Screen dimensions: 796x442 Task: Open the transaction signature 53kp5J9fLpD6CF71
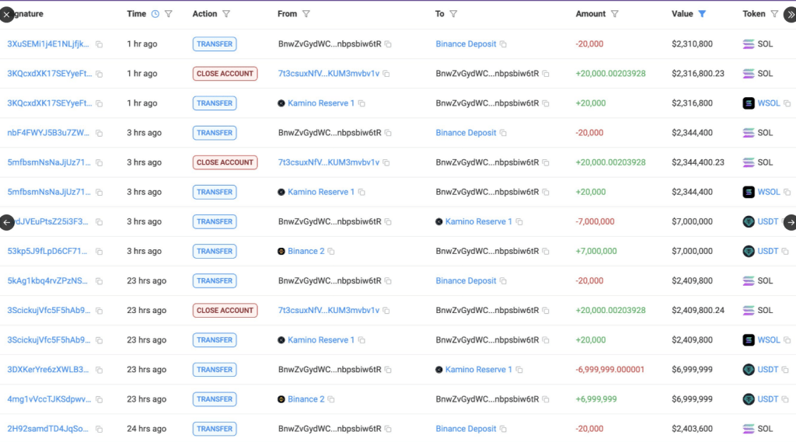click(x=48, y=251)
